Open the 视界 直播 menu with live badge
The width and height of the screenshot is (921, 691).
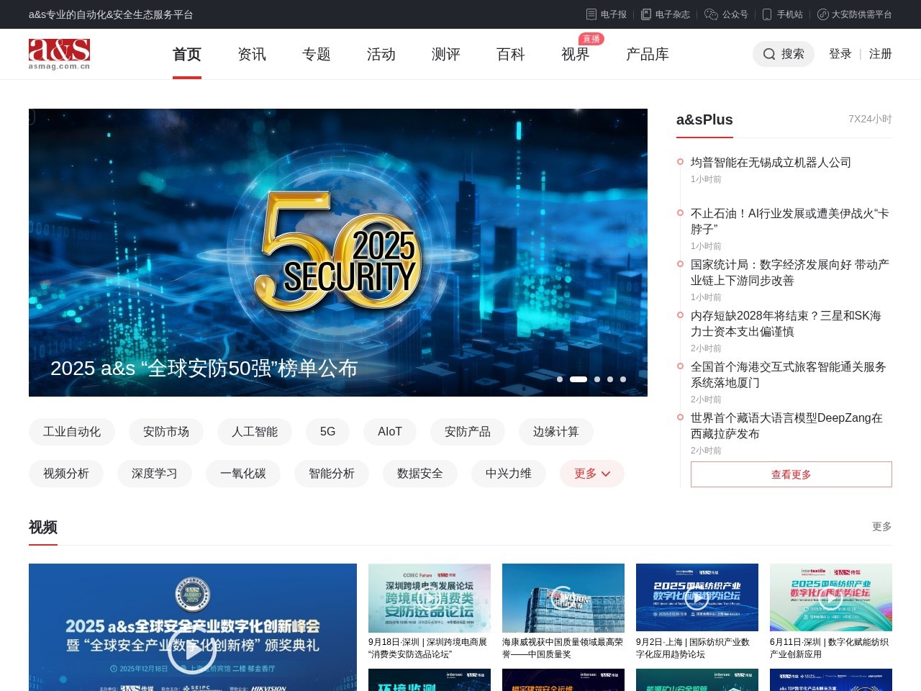click(575, 54)
